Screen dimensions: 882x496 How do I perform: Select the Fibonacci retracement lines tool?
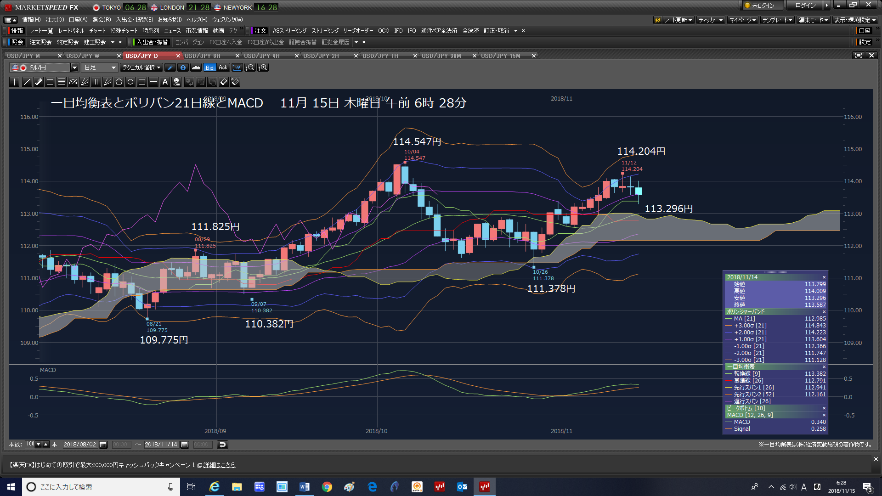click(x=62, y=82)
